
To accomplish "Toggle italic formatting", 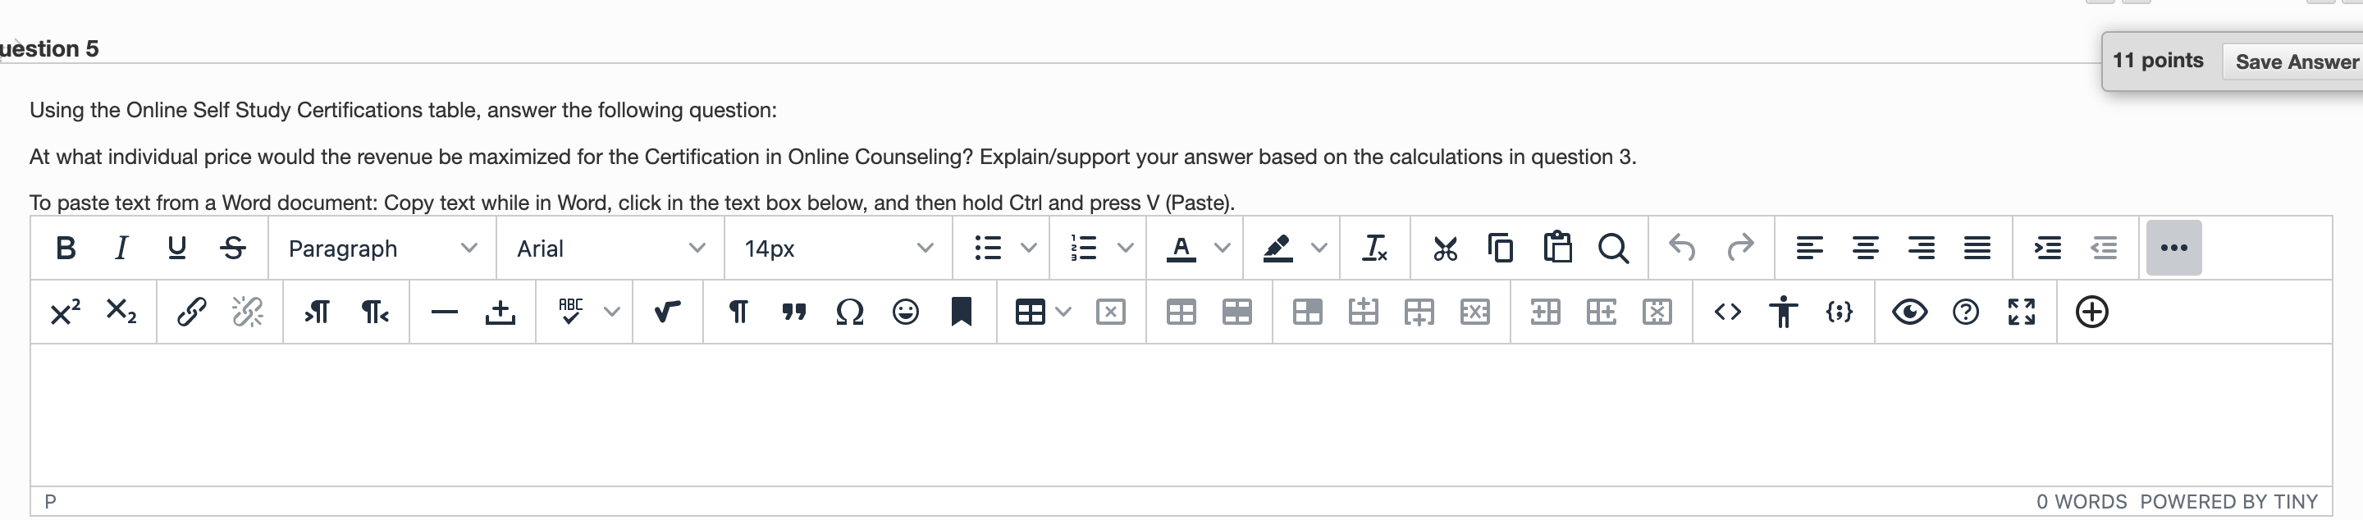I will pos(121,248).
